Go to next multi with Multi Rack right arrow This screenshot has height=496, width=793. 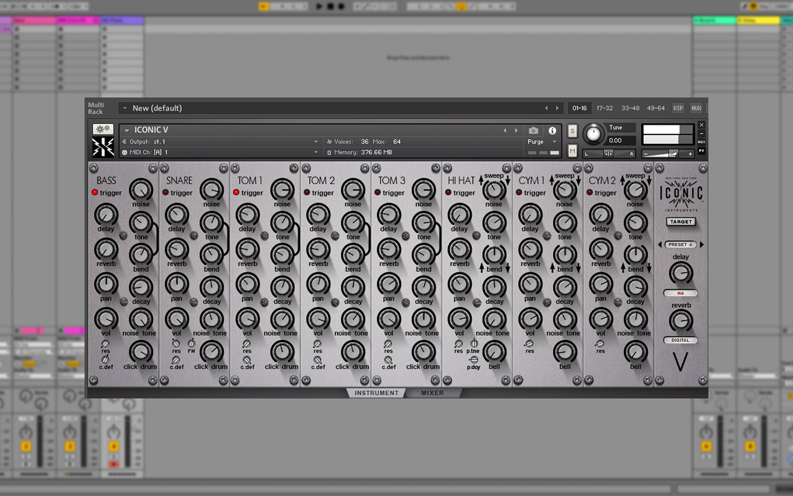pos(557,108)
